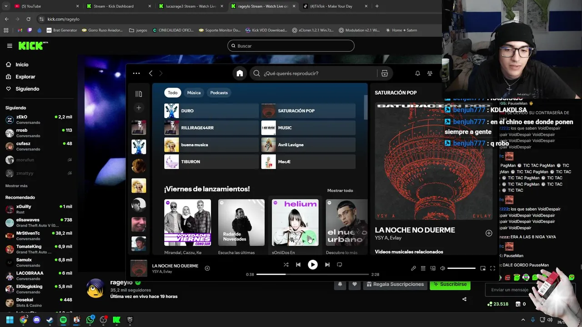Image resolution: width=582 pixels, height=327 pixels.
Task: Open Novedades Viernes playlist cover
Action: tap(187, 223)
